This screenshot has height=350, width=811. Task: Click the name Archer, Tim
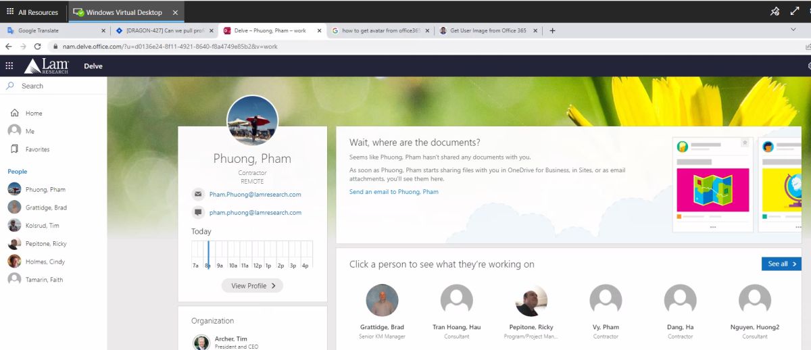coord(230,339)
